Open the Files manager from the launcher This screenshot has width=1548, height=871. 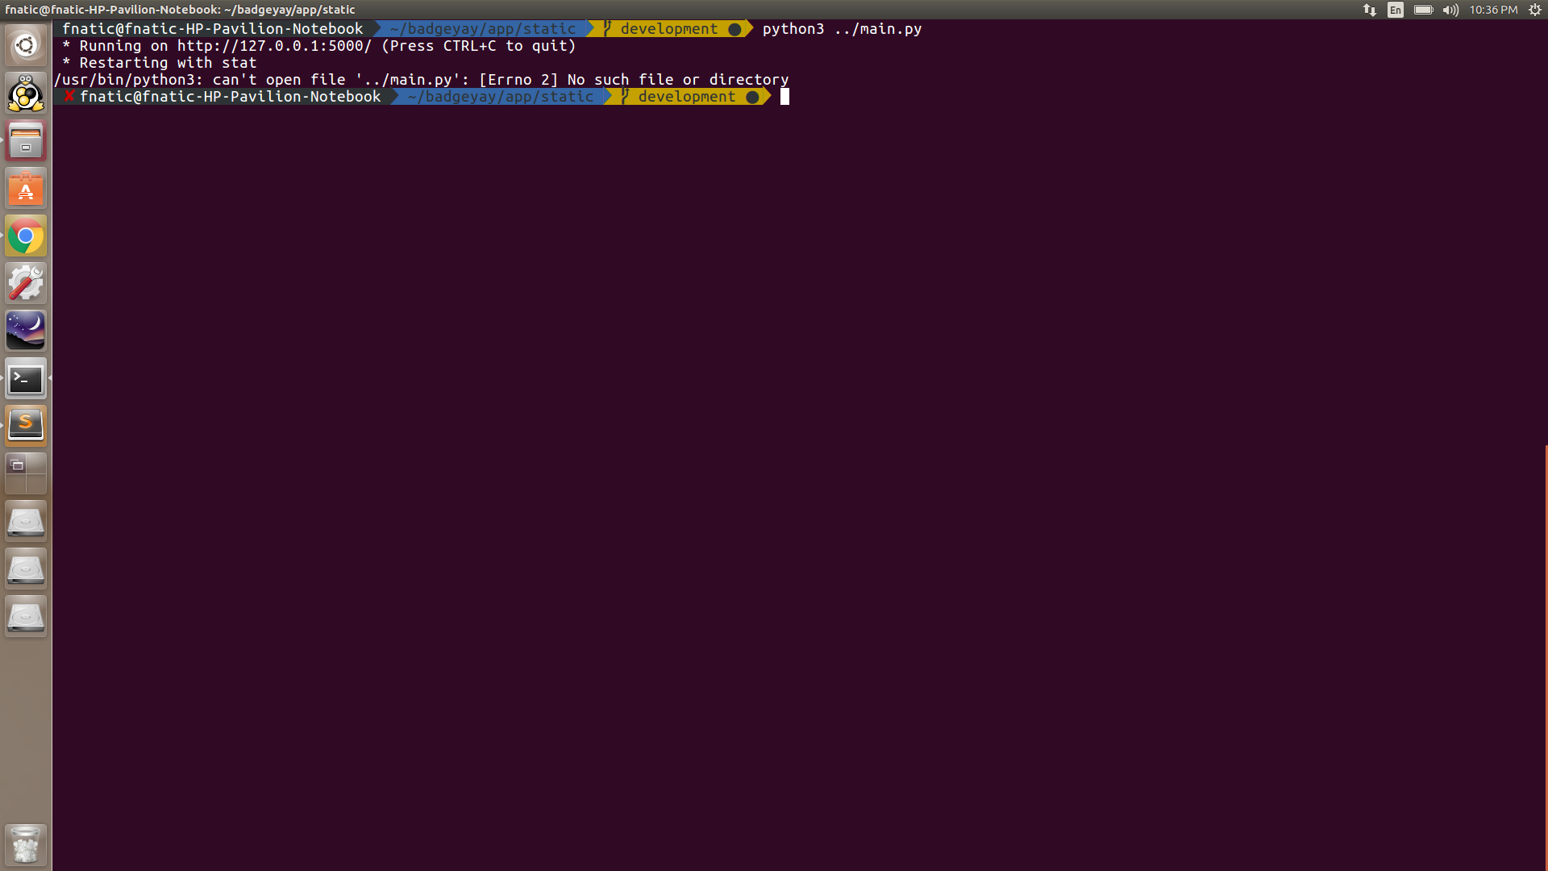tap(26, 141)
